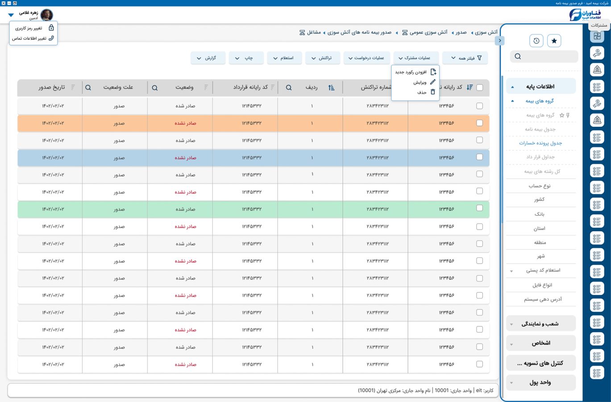The image size is (611, 402).
Task: Open the استعلام toolbar dropdown
Action: click(284, 58)
